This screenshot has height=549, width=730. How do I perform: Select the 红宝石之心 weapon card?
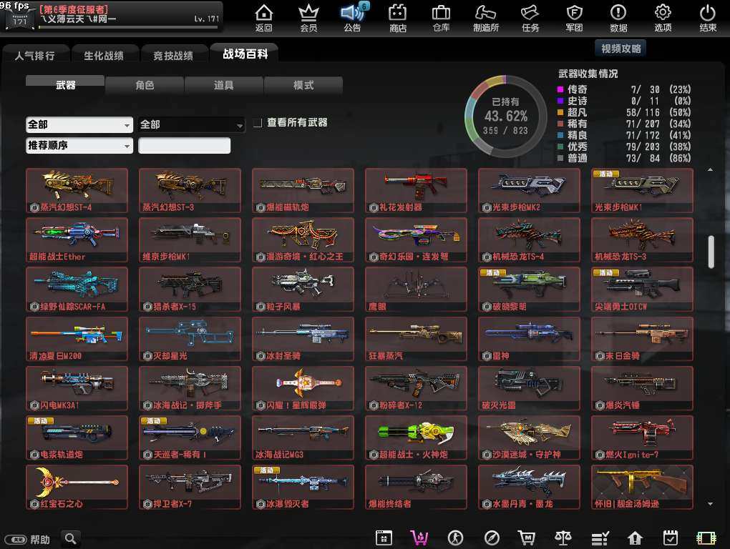pos(77,487)
